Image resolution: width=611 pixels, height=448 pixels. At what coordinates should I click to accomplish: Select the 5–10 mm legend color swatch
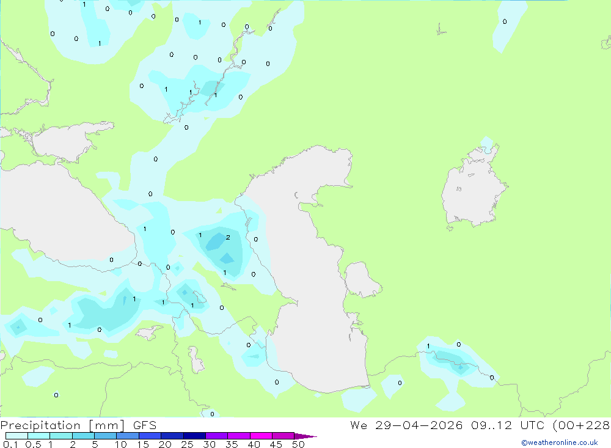105,436
